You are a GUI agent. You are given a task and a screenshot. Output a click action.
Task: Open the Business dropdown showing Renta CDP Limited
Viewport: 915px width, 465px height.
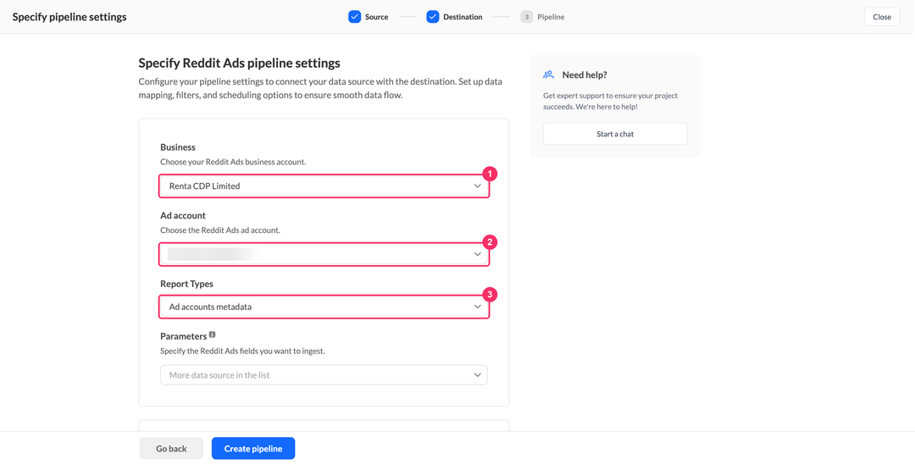coord(324,186)
